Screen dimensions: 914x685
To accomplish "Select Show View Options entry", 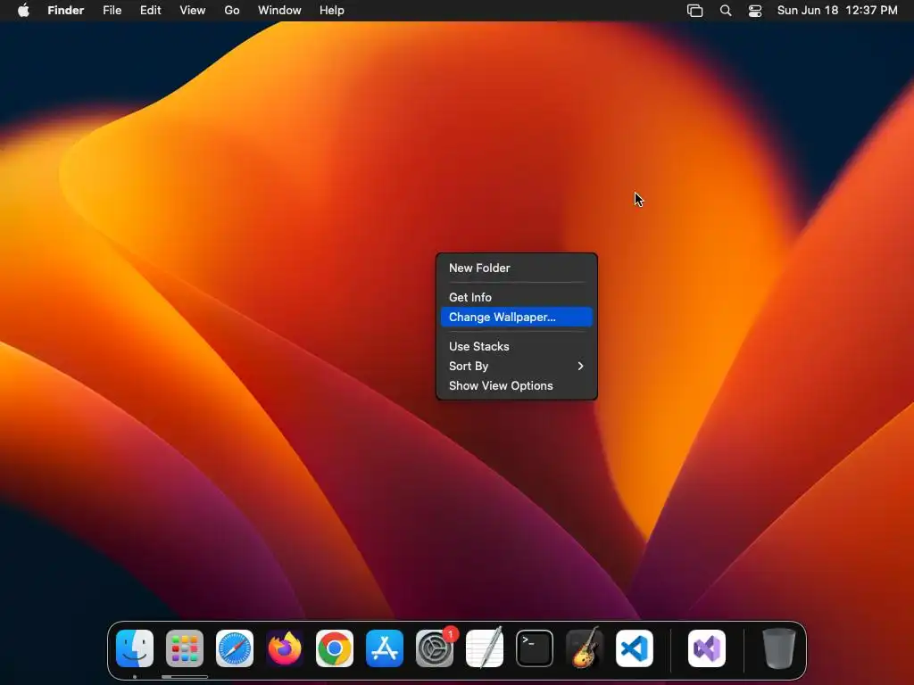I will pyautogui.click(x=517, y=385).
